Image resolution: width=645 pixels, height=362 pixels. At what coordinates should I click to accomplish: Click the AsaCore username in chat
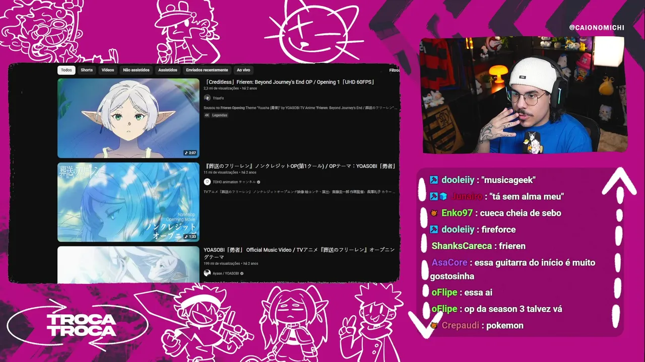point(449,263)
